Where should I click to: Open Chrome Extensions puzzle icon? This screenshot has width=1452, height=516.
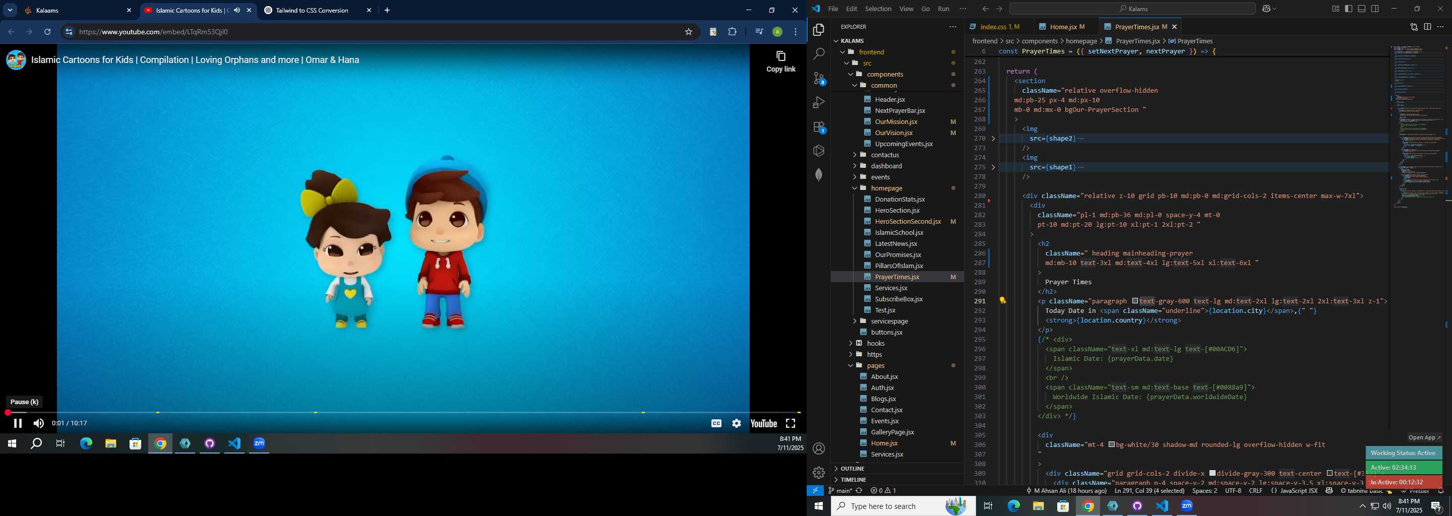732,32
